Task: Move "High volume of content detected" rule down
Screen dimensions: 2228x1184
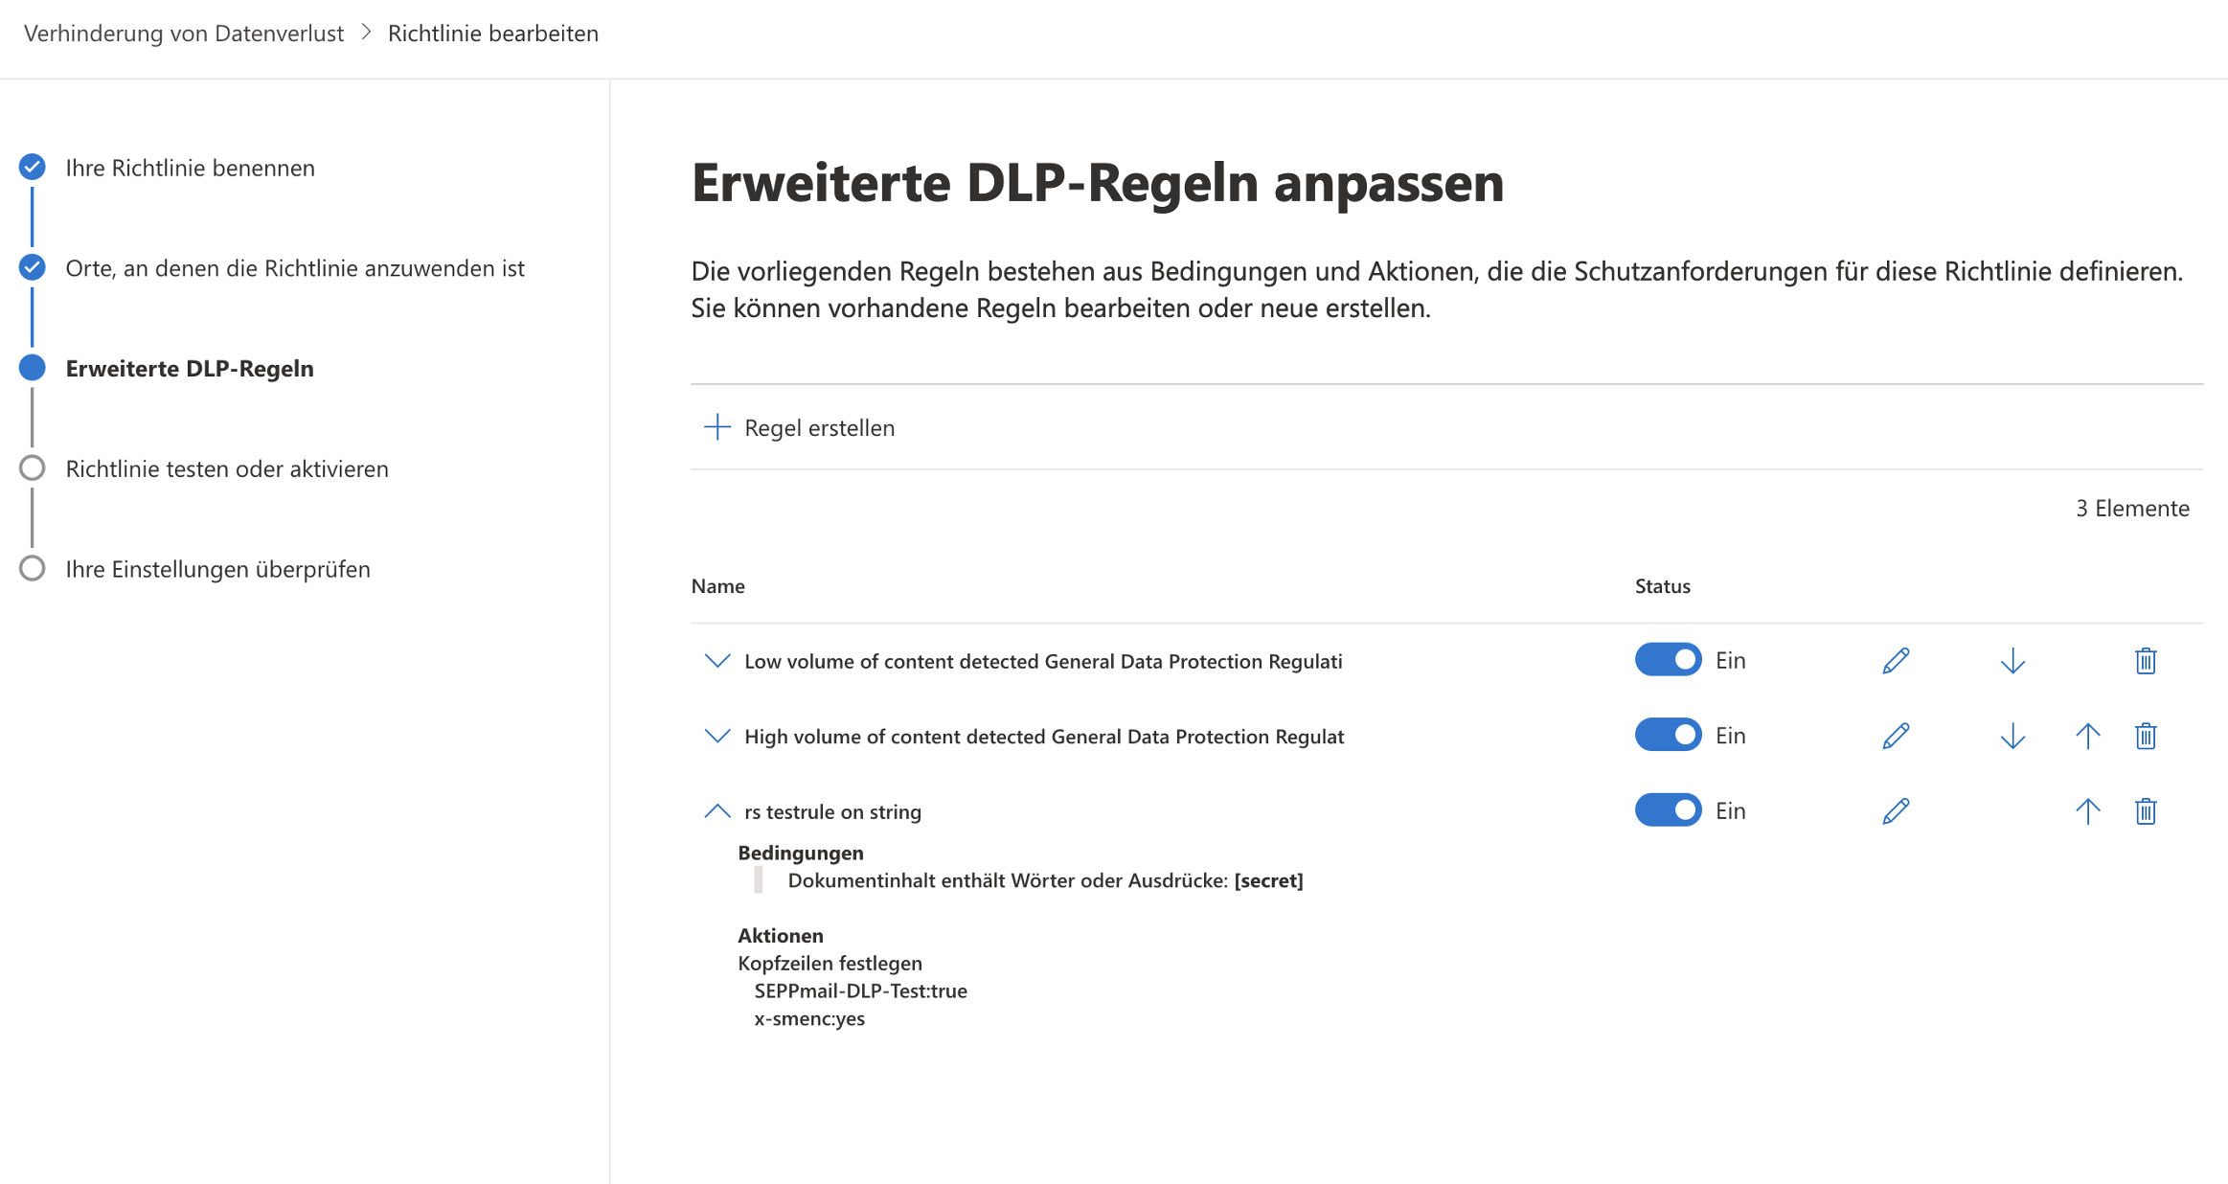Action: tap(2012, 736)
